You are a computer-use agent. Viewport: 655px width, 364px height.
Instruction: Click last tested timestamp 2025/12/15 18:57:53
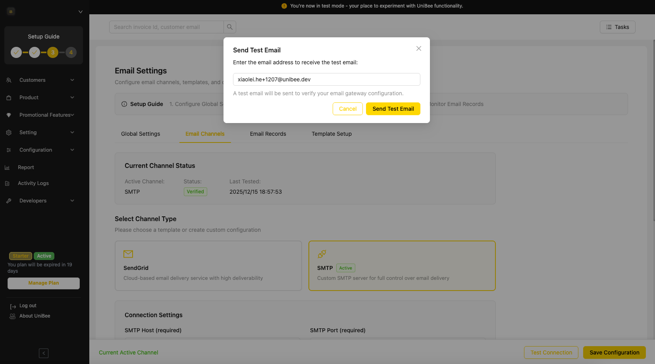(256, 192)
